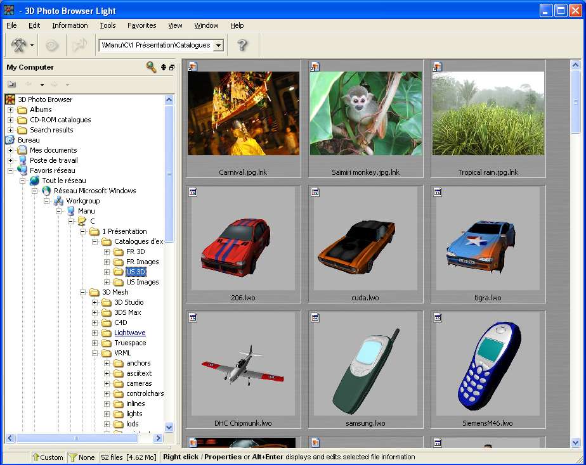Click the magnifier search icon in My Computer
Screen dimensions: 586x465
coord(151,67)
